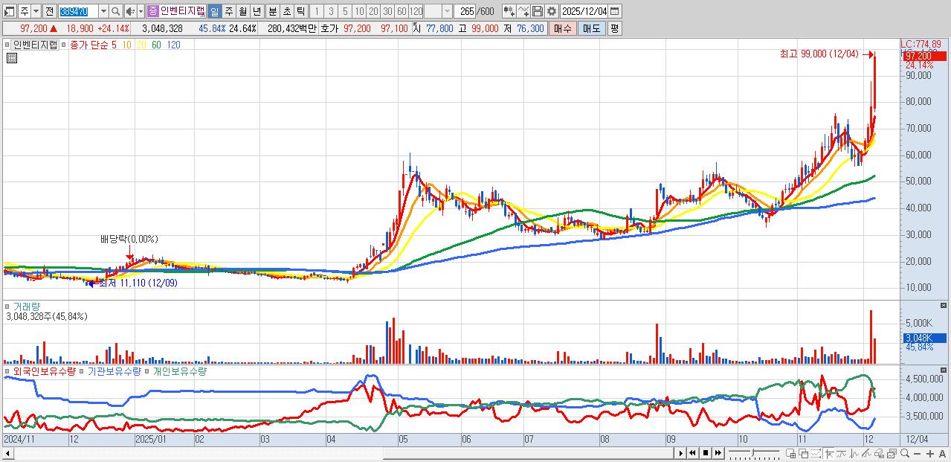This screenshot has width=951, height=462.
Task: Toggle the left panel icon in toolbar
Action: pyautogui.click(x=8, y=11)
